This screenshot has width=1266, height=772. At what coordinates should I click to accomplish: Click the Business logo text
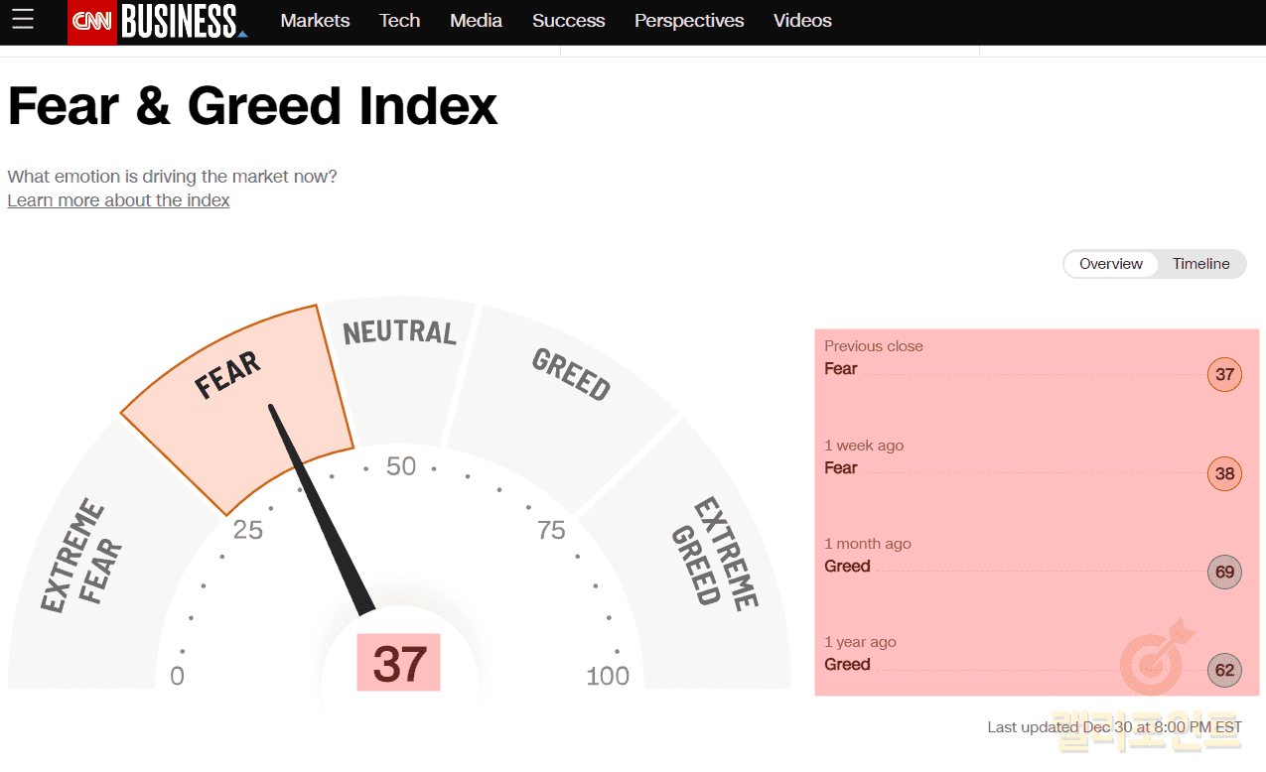181,21
